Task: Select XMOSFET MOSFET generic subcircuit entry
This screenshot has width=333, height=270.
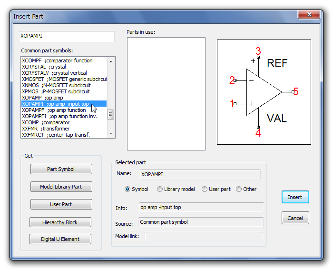Action: (x=64, y=79)
